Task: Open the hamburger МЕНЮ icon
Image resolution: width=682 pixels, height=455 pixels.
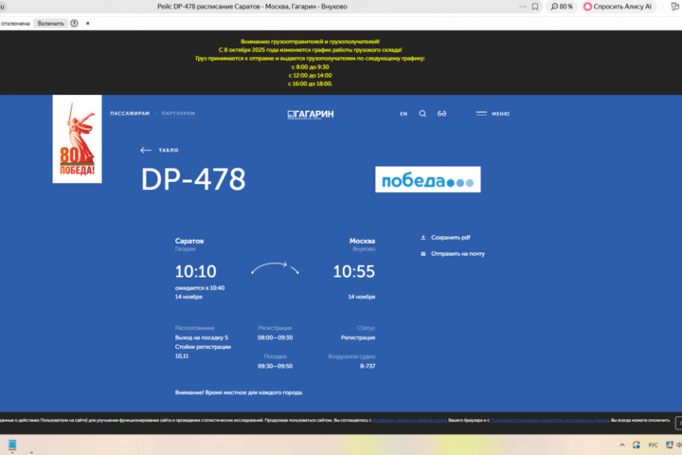Action: click(x=481, y=114)
